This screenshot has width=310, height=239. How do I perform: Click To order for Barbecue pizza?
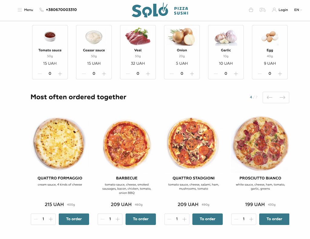tap(140, 219)
